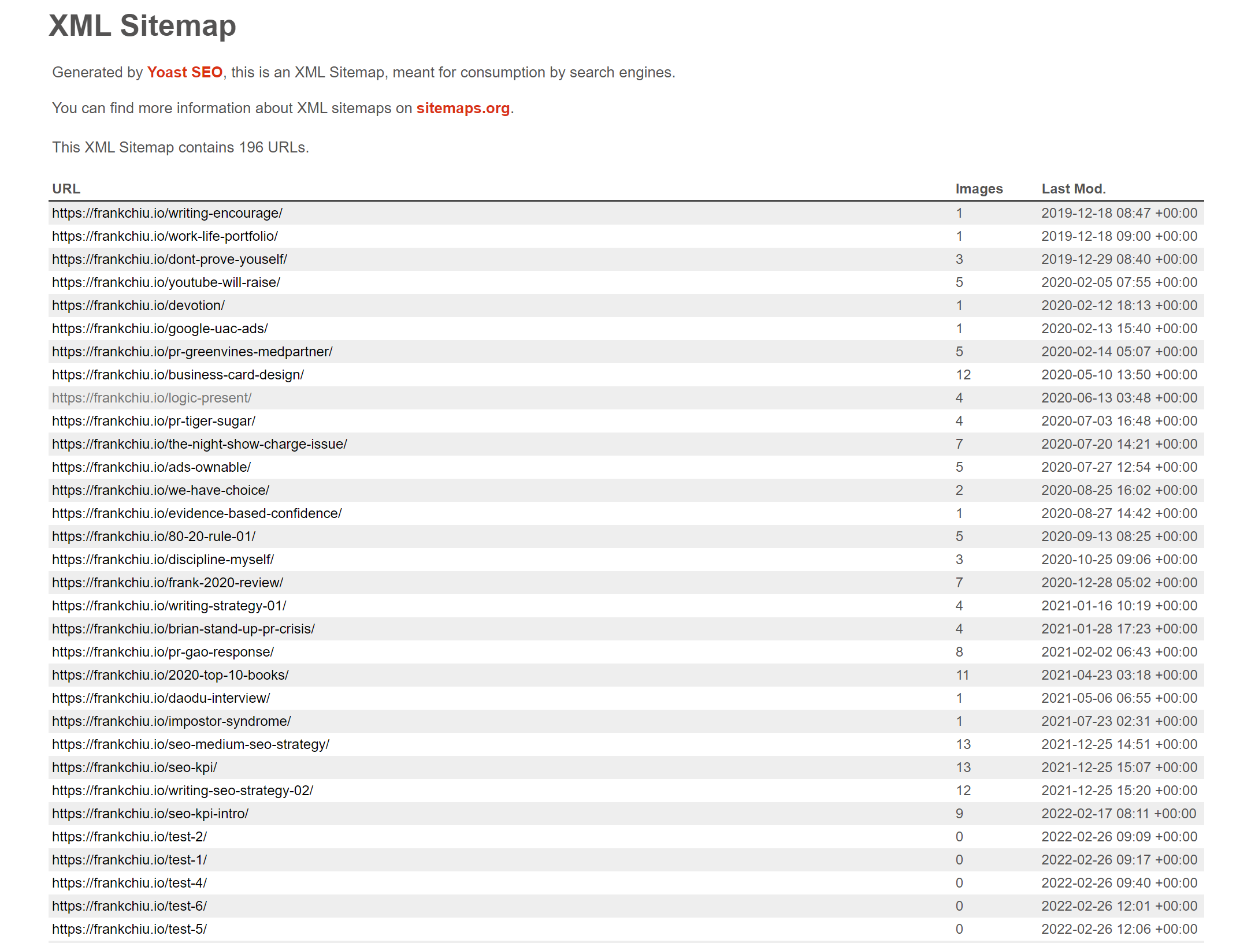1251x943 pixels.
Task: Click the evidence-based-confidence link
Action: (x=196, y=513)
